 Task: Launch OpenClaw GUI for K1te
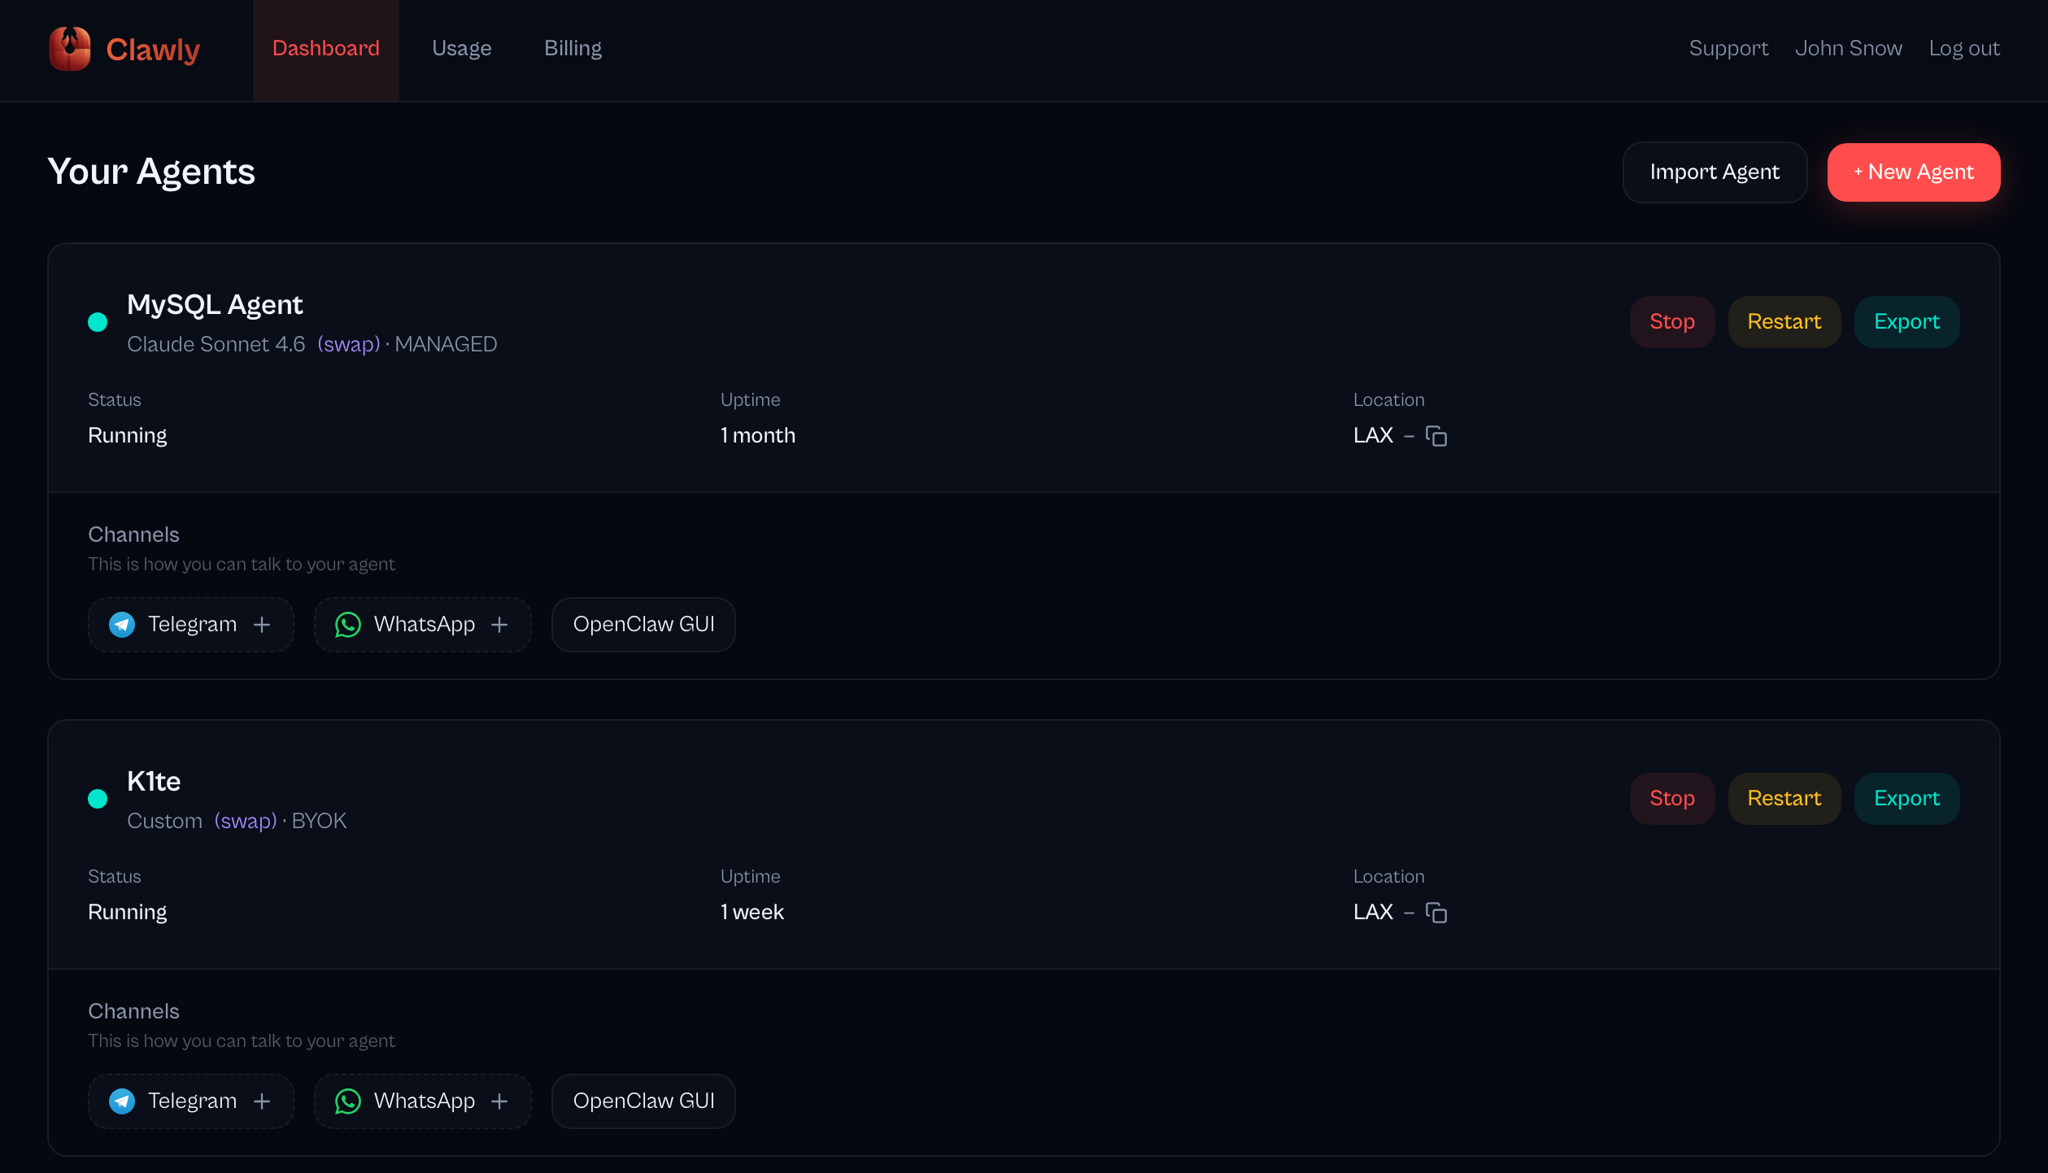tap(644, 1101)
